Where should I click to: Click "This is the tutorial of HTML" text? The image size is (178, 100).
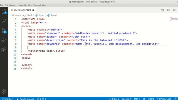[103, 40]
